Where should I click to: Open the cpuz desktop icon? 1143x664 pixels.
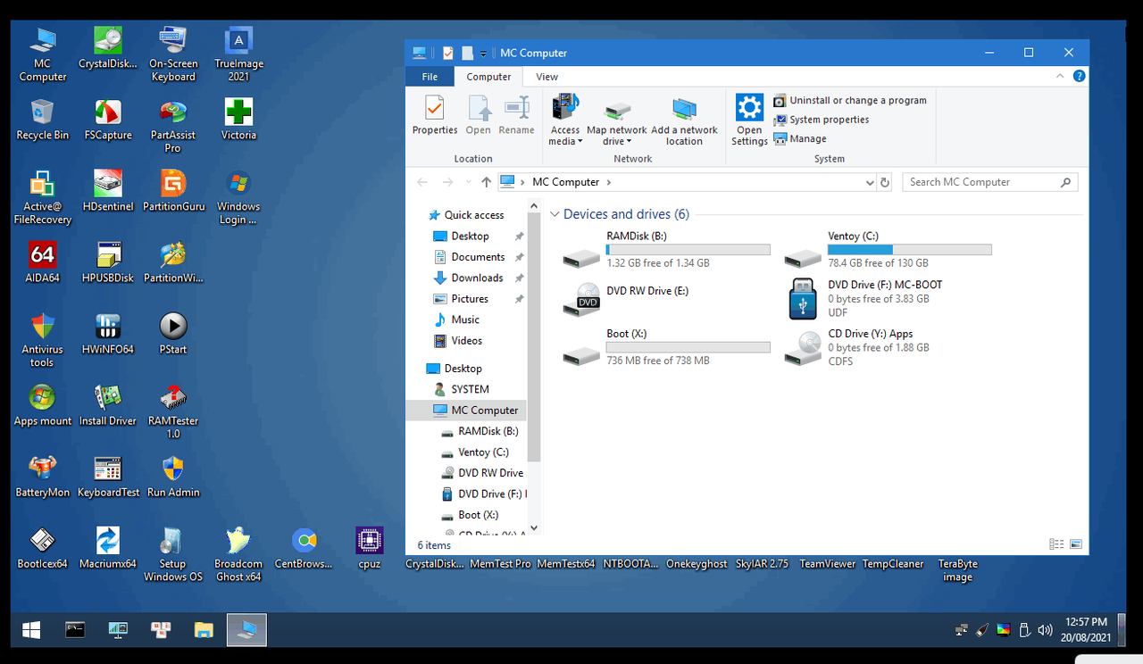[369, 547]
